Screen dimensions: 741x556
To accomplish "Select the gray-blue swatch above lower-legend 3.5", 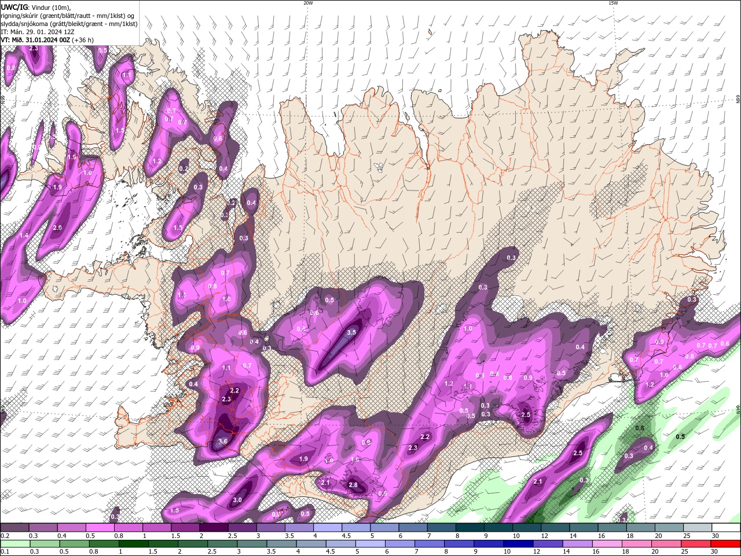I will click(281, 544).
